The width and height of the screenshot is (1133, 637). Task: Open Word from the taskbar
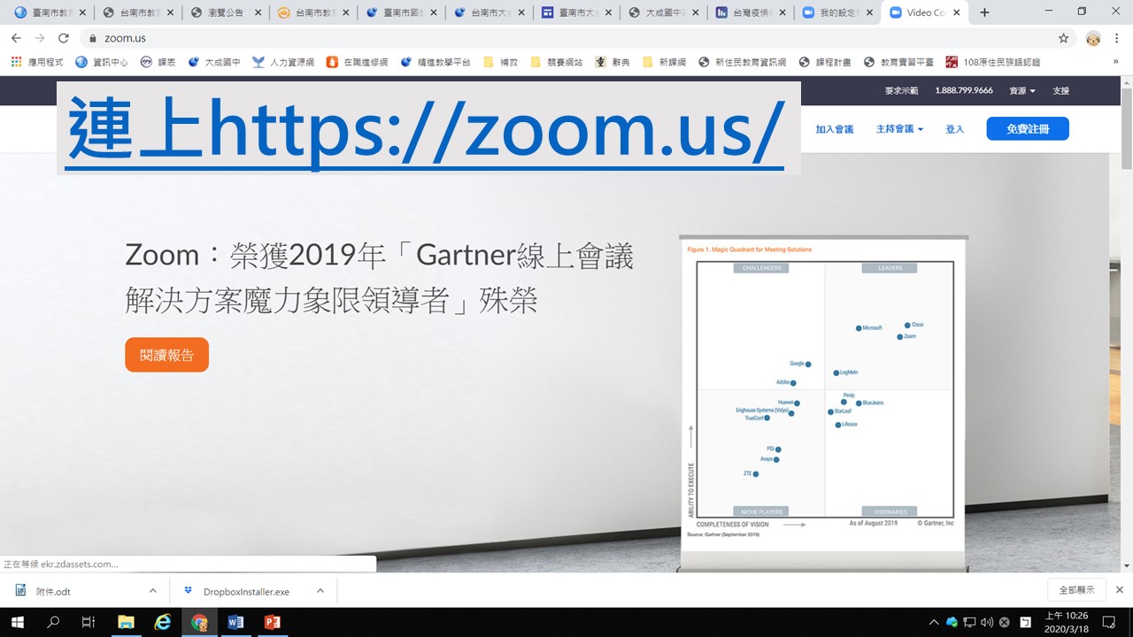point(235,622)
